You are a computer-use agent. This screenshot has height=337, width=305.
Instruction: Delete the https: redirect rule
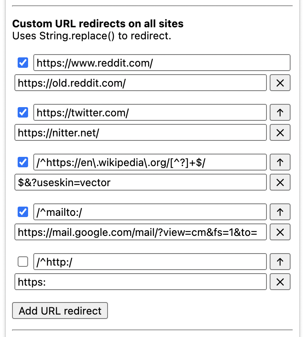tap(280, 282)
